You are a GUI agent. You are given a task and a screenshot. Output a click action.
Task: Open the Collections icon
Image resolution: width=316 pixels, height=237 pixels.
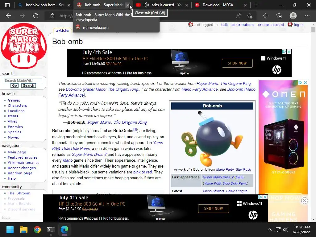(x=279, y=16)
